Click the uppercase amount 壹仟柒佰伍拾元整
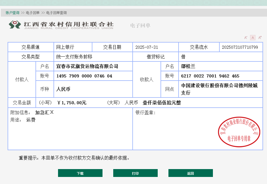 162,103
